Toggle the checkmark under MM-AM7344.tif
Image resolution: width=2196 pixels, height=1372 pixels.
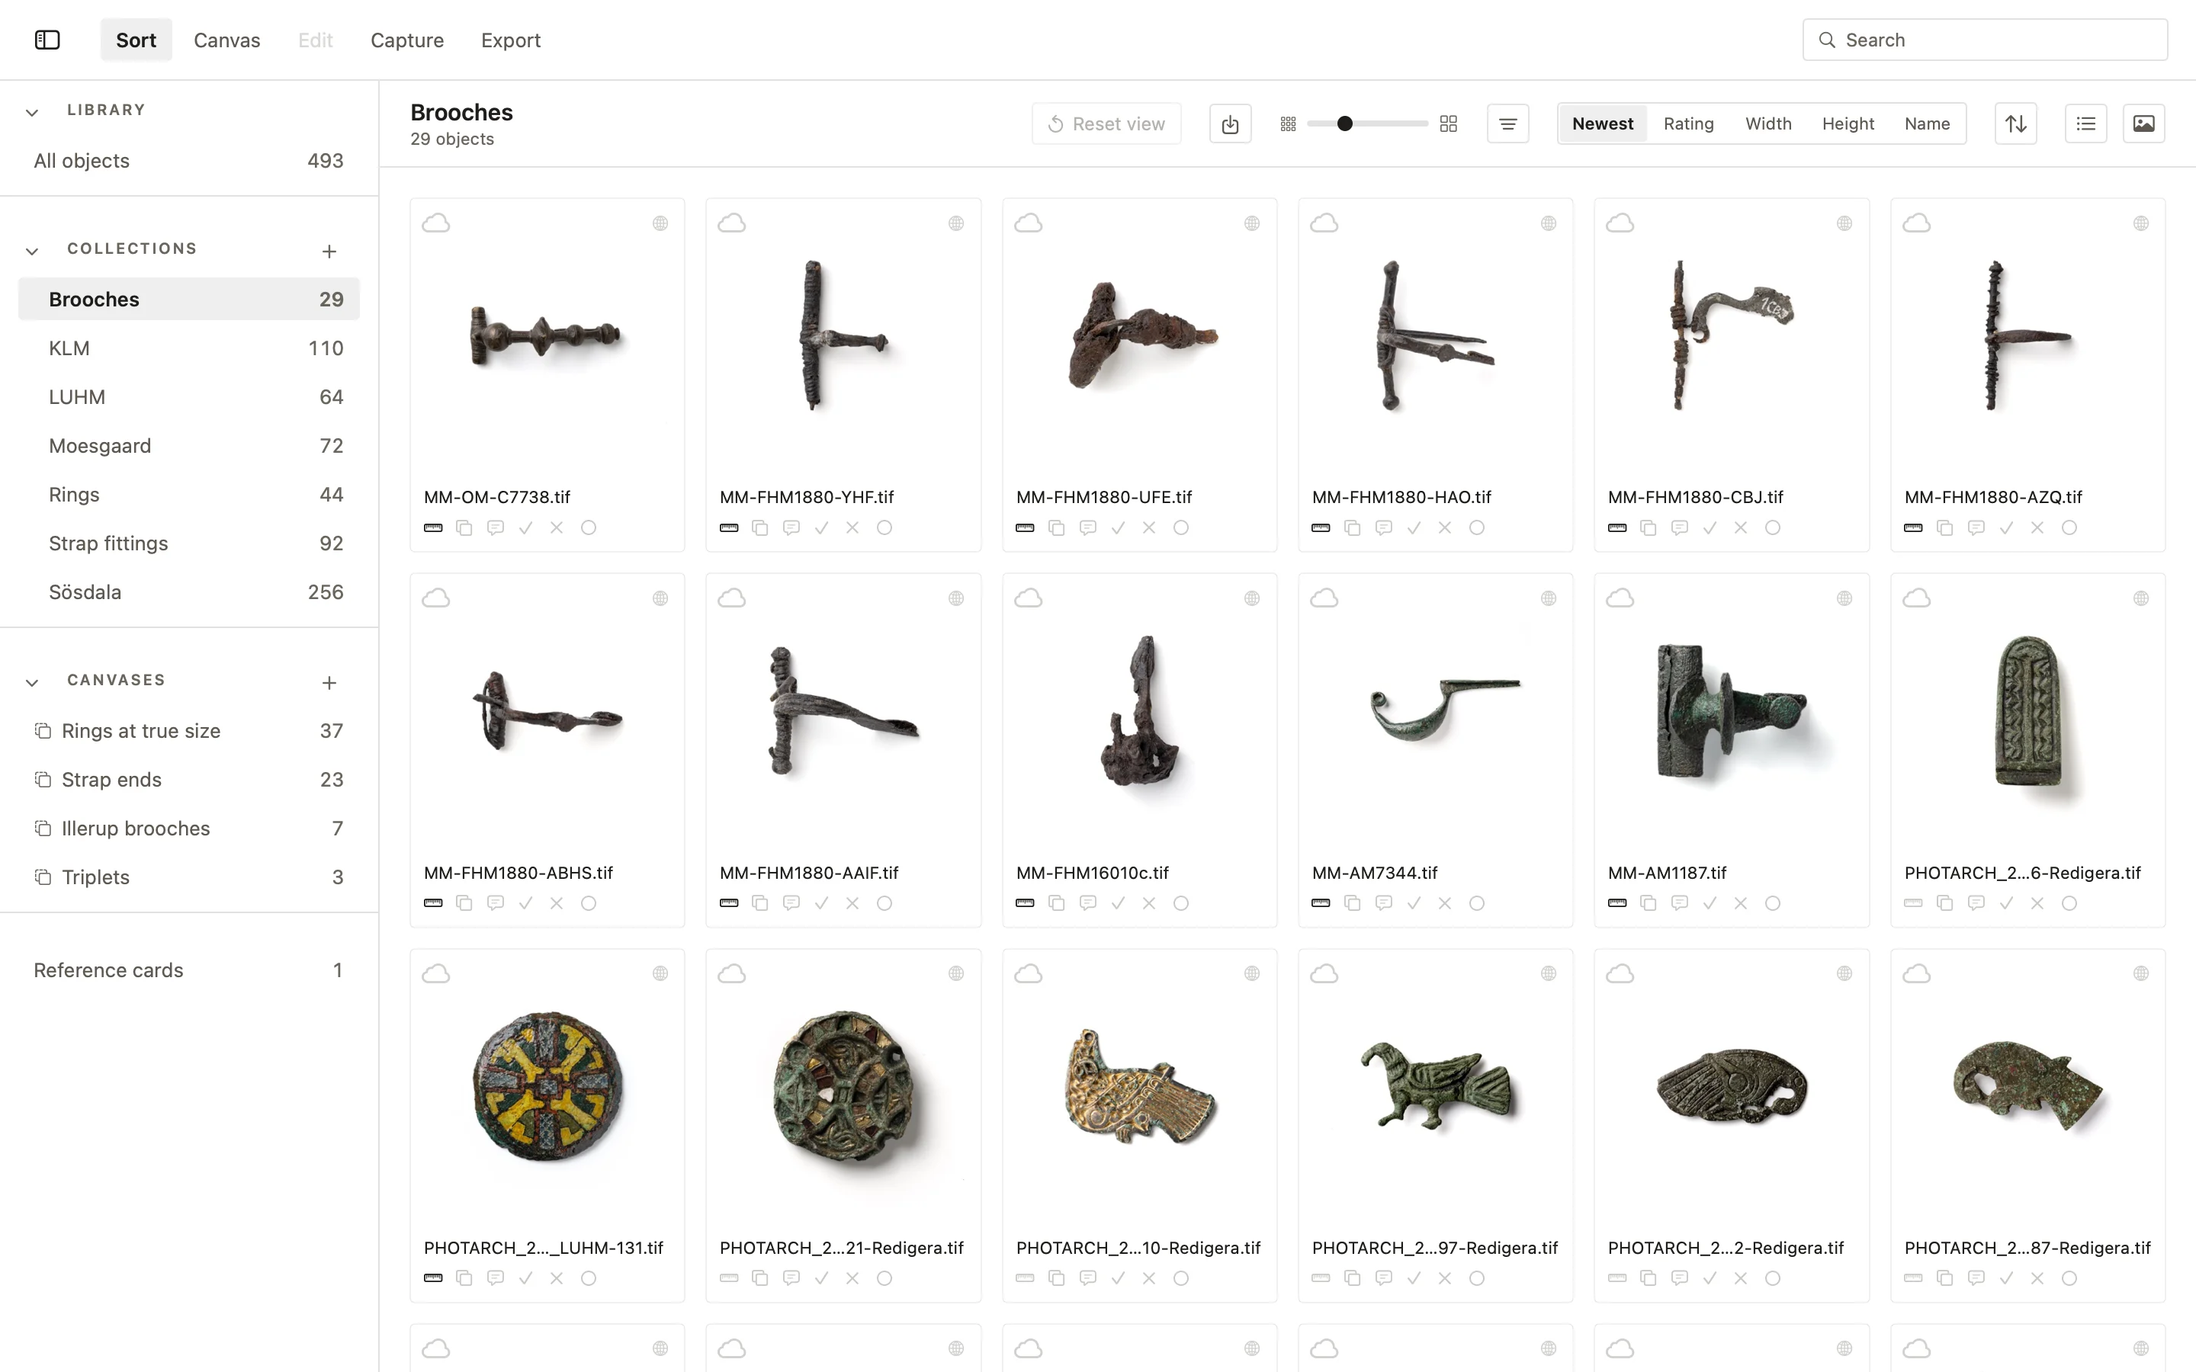point(1414,903)
